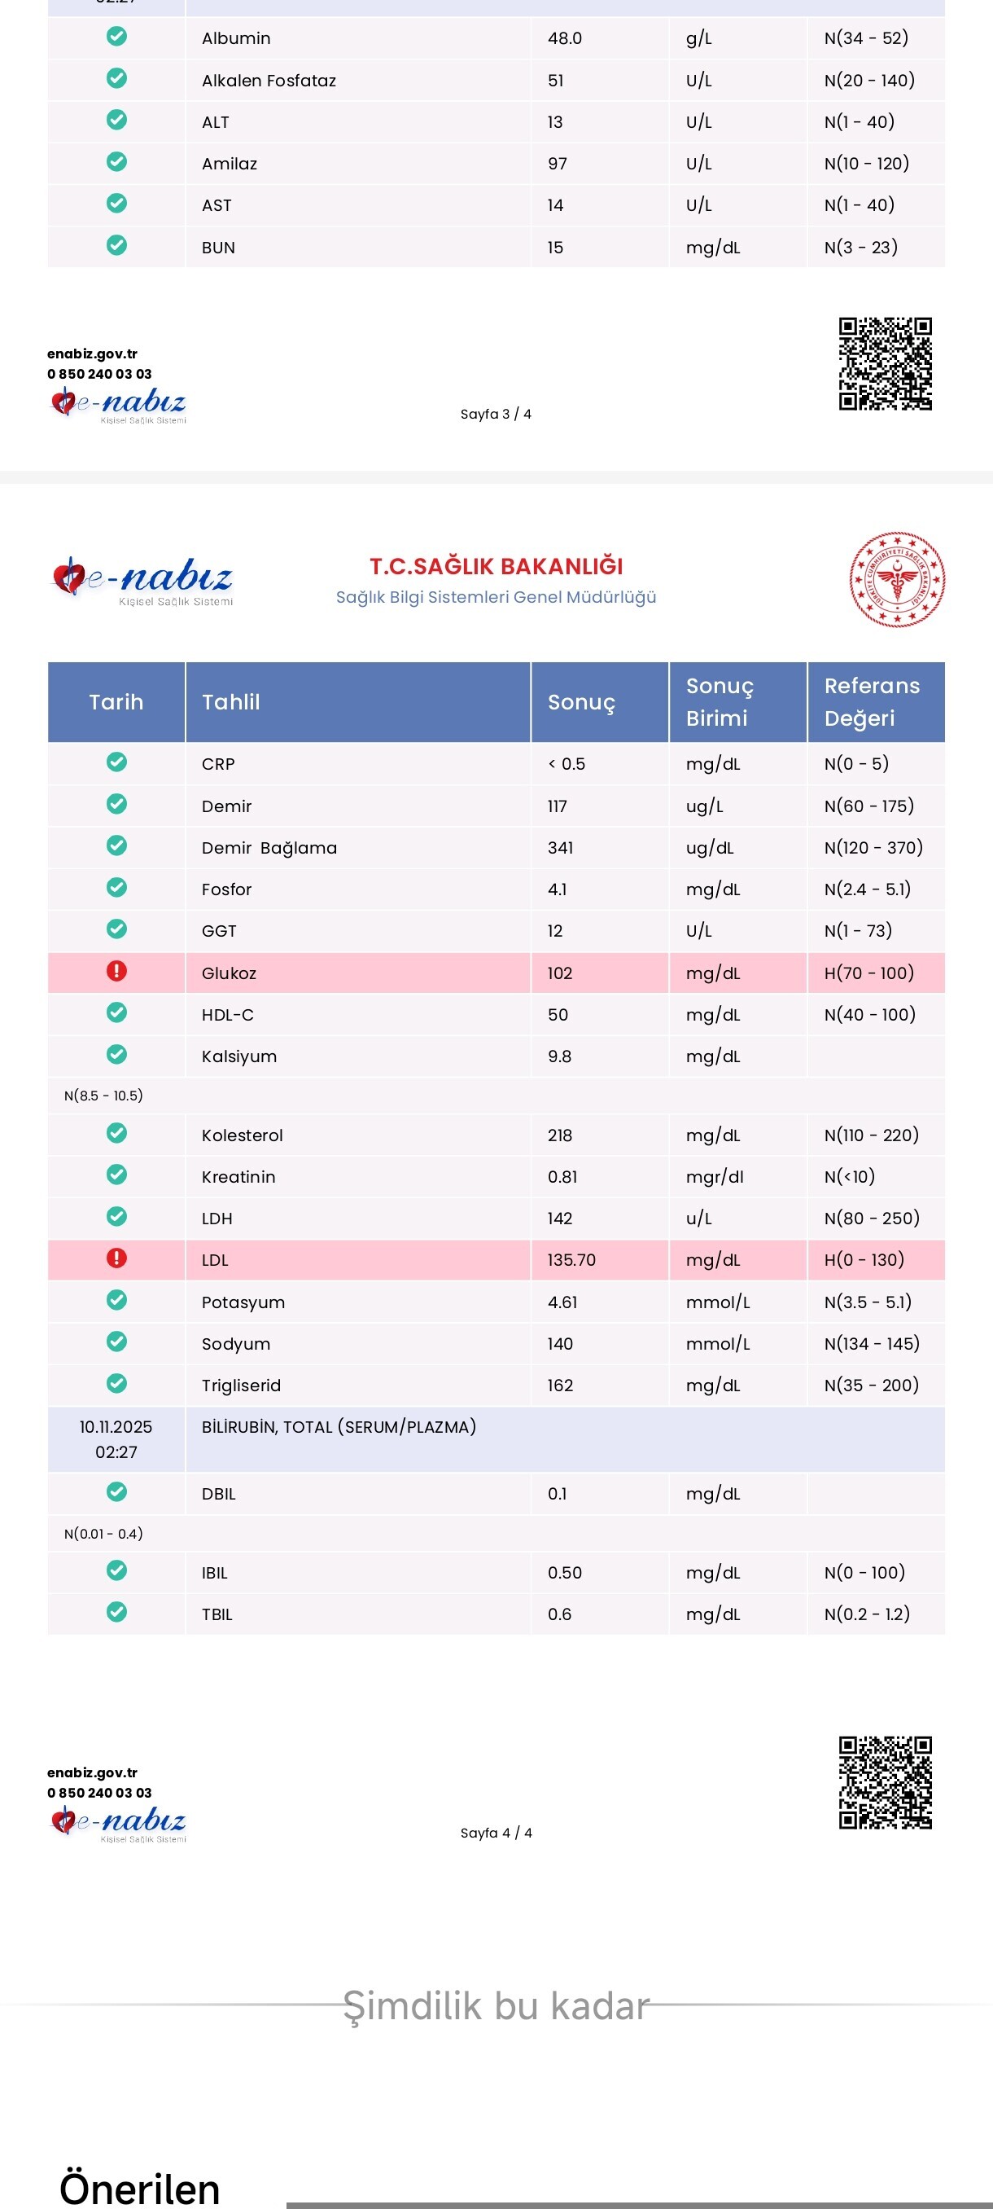Click the red warning icon beside Glukoz
The width and height of the screenshot is (993, 2209).
(x=116, y=971)
